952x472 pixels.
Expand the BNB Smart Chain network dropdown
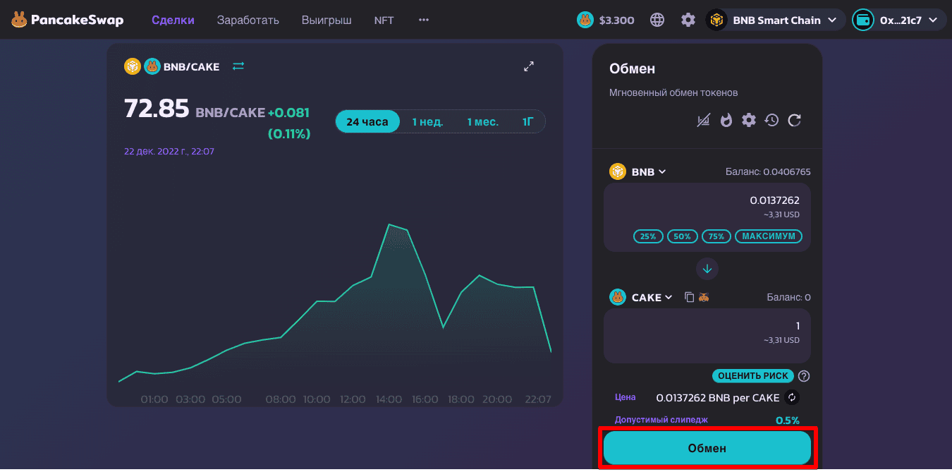click(x=776, y=20)
